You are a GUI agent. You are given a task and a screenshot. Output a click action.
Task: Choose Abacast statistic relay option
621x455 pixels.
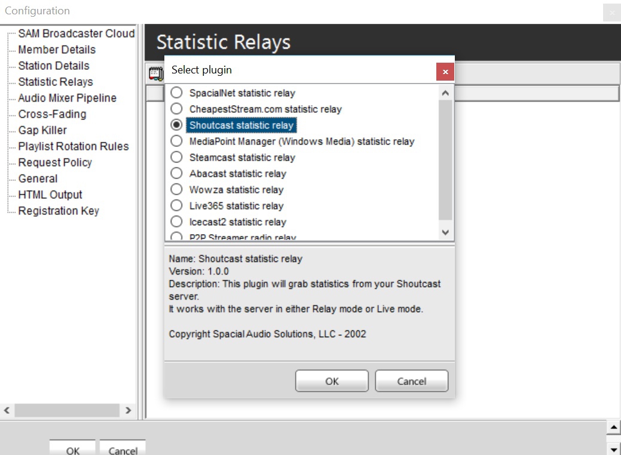coord(176,173)
